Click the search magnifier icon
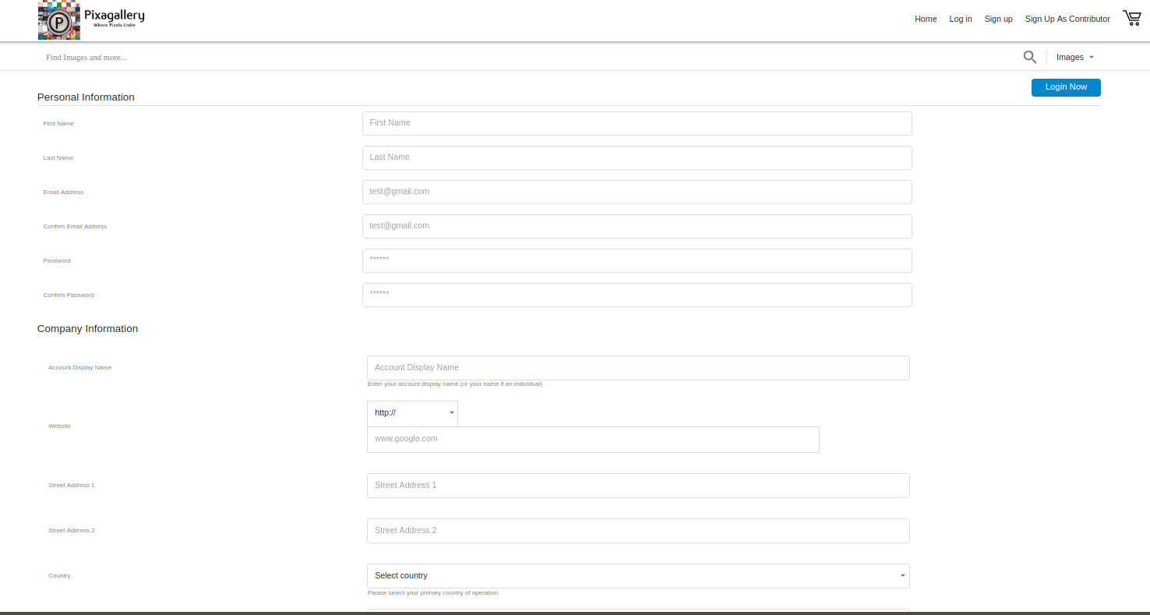The width and height of the screenshot is (1150, 615). tap(1029, 57)
